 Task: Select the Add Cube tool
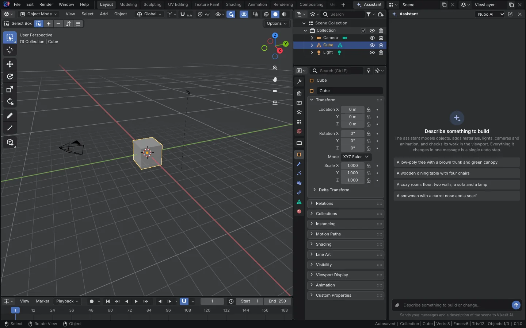click(x=10, y=142)
